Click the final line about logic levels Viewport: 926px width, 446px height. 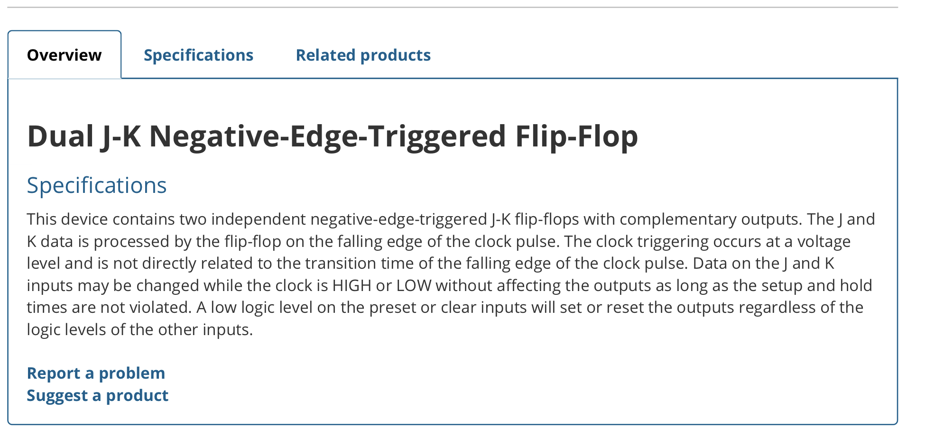coord(140,329)
